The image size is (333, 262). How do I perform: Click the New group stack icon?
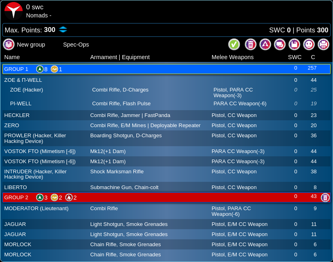9,45
